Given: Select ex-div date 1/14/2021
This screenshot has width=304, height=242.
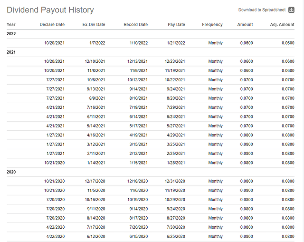Looking at the screenshot, I should (x=96, y=163).
